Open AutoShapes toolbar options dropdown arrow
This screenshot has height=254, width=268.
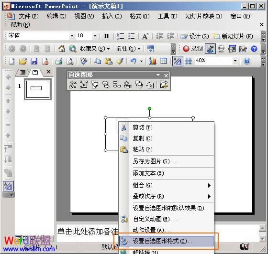coord(158,75)
